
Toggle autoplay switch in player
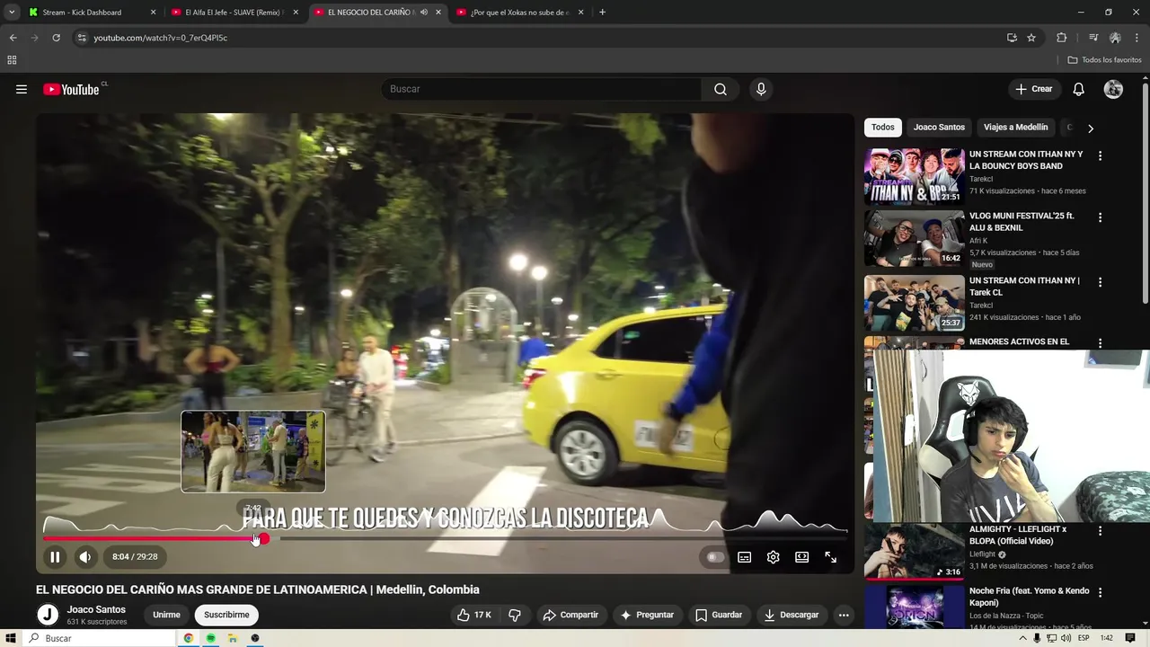coord(714,557)
